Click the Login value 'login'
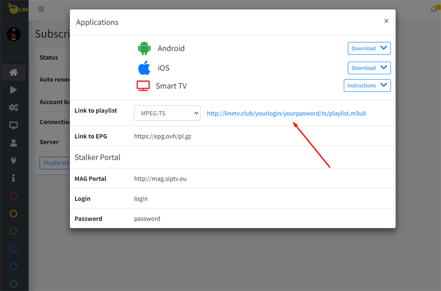Image resolution: width=441 pixels, height=291 pixels. tap(141, 199)
